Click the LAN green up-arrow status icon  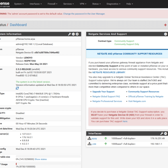tap(106, 144)
